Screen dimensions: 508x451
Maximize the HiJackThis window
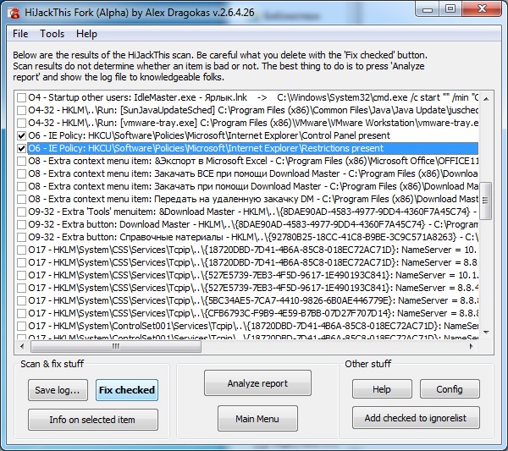coord(450,9)
